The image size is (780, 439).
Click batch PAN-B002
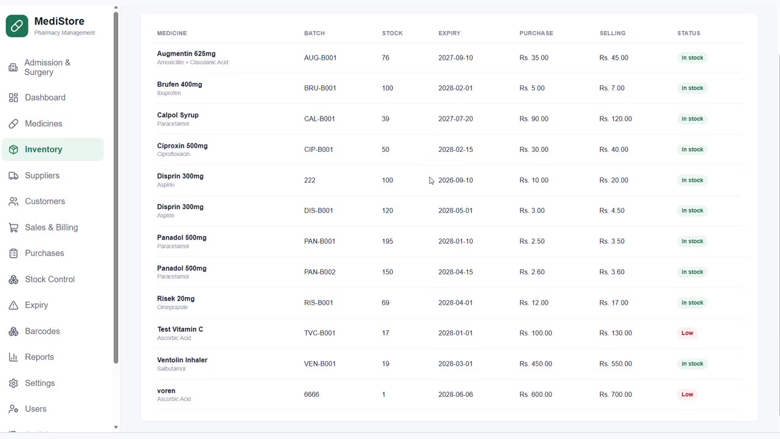320,272
